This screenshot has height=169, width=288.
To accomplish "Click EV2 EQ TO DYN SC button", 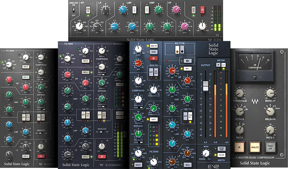I will click(x=190, y=116).
